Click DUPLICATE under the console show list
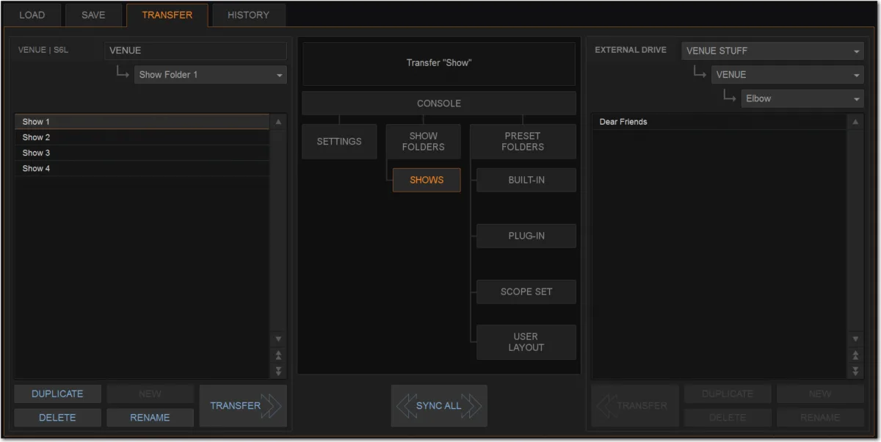The height and width of the screenshot is (442, 881). [57, 394]
